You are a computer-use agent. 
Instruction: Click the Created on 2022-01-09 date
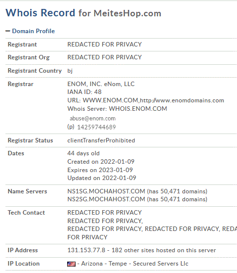[101, 162]
